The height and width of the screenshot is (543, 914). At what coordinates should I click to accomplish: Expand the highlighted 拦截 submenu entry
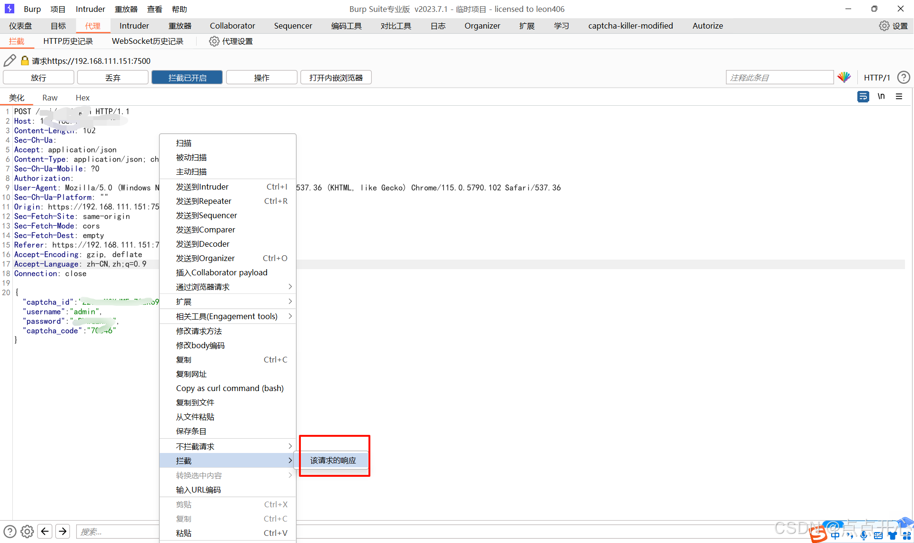(x=228, y=461)
